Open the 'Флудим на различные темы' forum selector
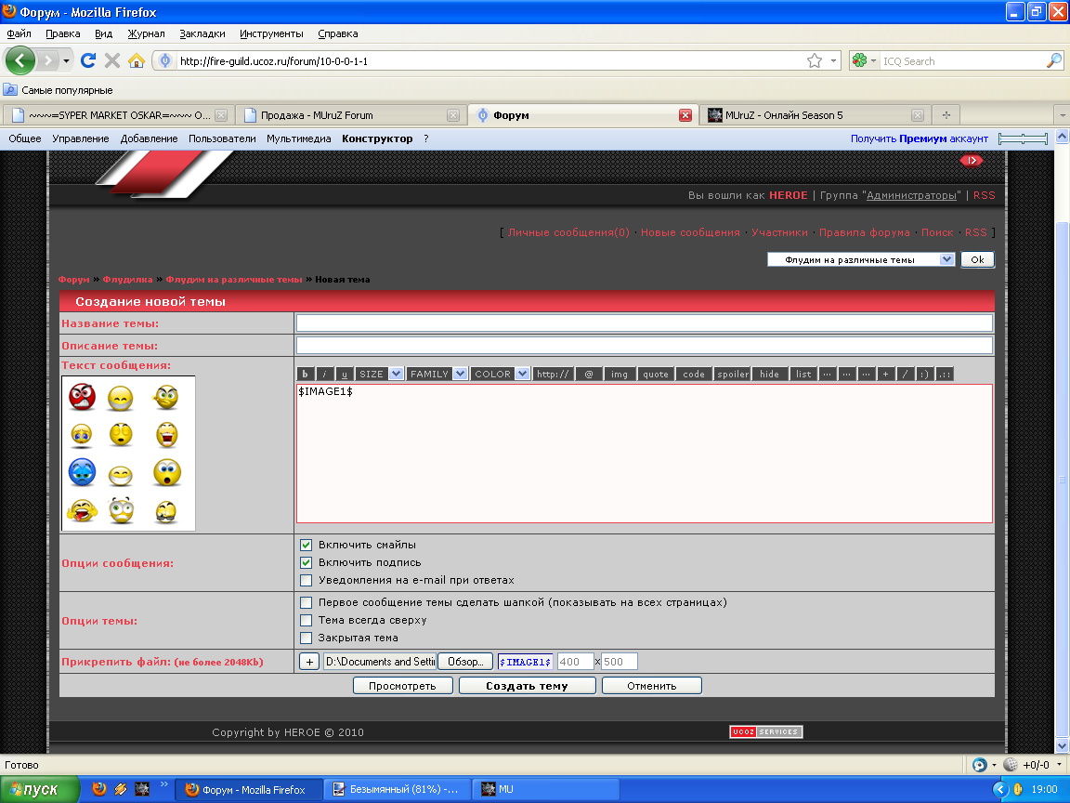The width and height of the screenshot is (1070, 803). 861,260
